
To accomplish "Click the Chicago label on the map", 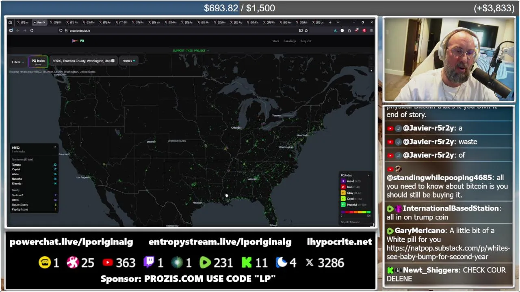I will tap(236, 128).
